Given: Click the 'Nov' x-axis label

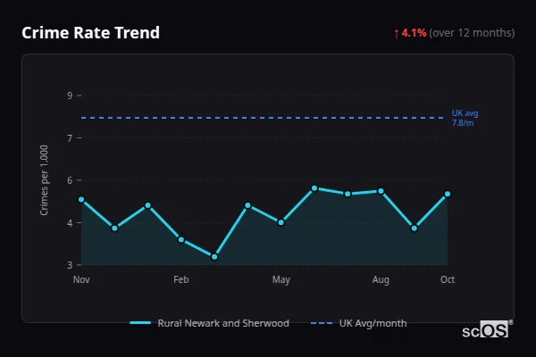Looking at the screenshot, I should click(x=81, y=279).
